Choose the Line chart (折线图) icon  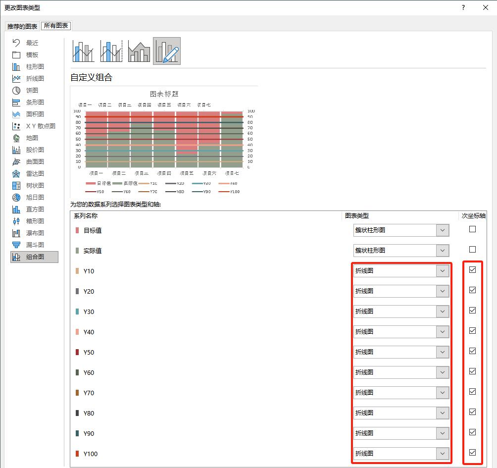(x=16, y=79)
